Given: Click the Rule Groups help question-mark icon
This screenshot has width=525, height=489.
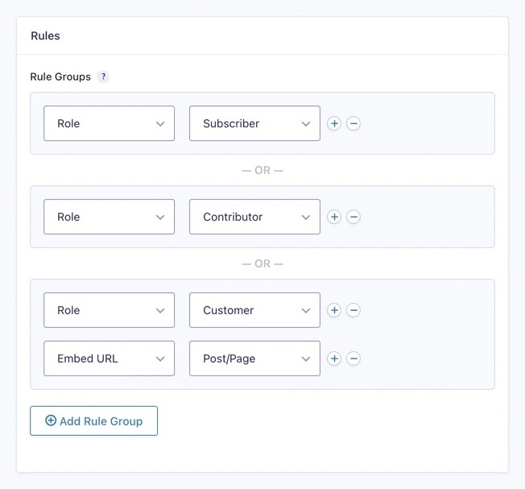Looking at the screenshot, I should click(103, 77).
